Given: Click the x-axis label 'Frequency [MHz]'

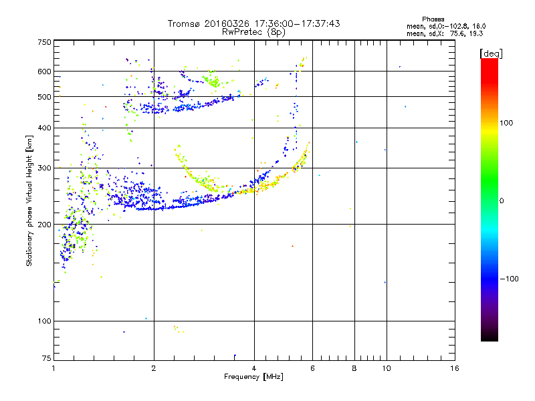Looking at the screenshot, I should tap(253, 377).
